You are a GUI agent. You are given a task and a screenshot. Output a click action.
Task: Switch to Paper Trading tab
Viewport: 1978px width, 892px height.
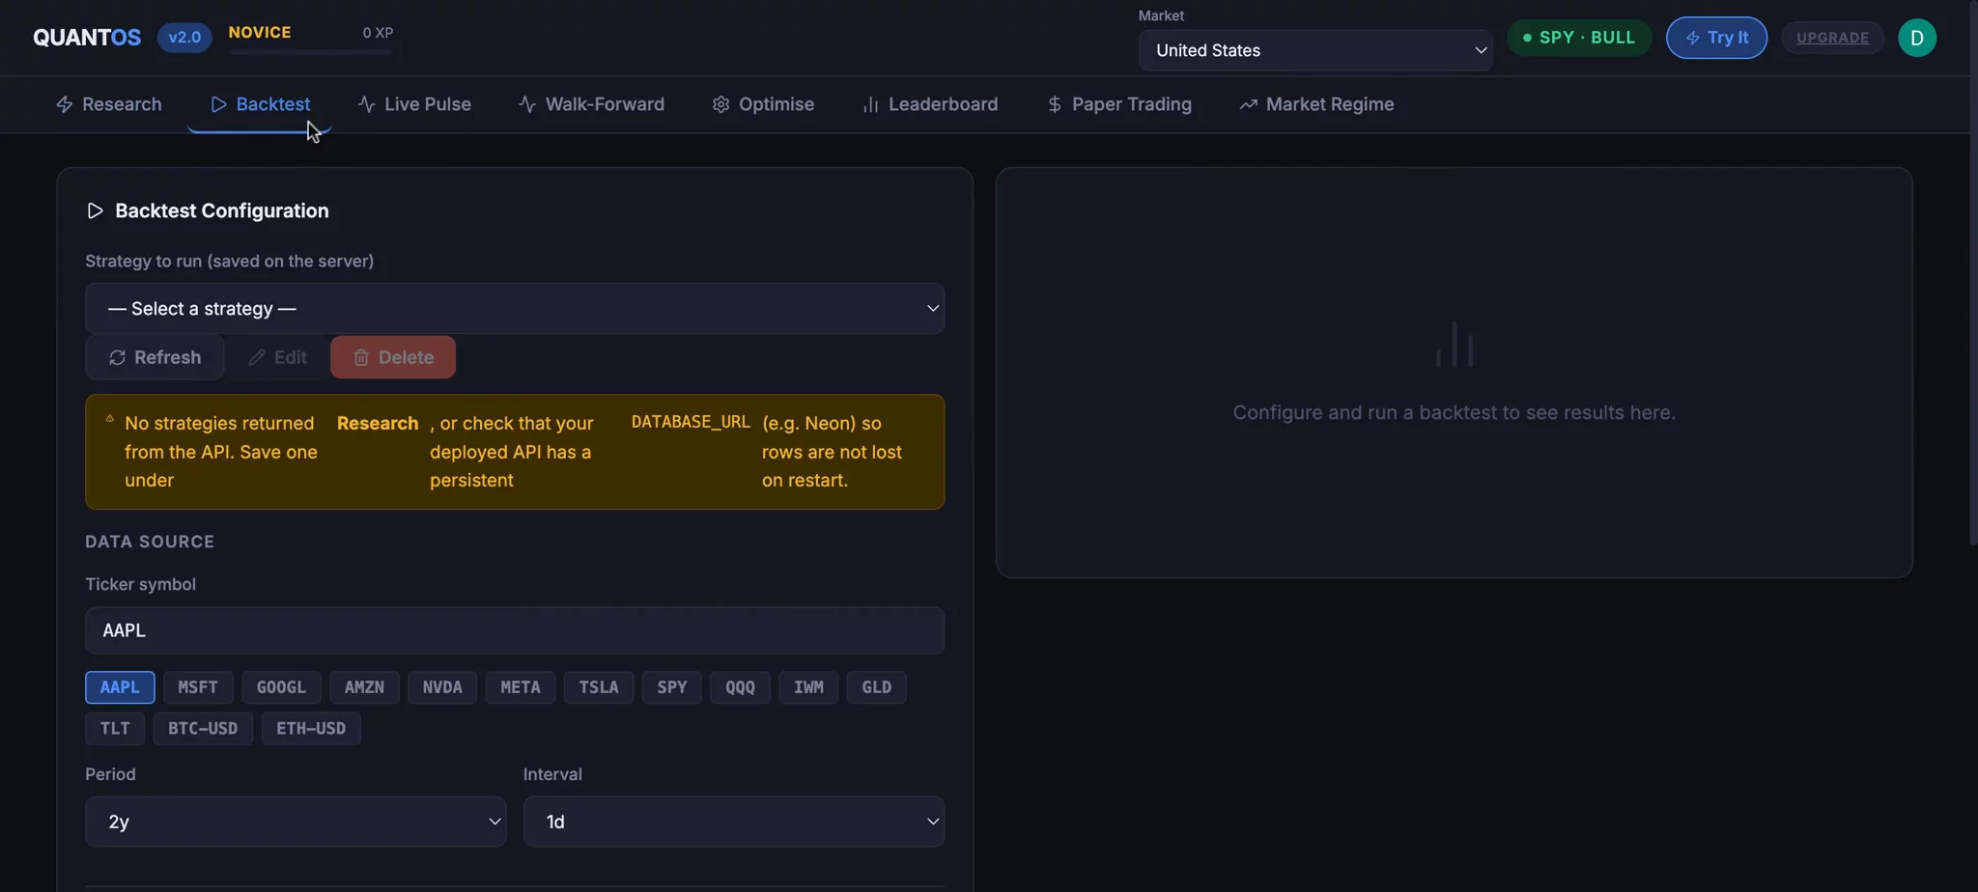tap(1119, 104)
